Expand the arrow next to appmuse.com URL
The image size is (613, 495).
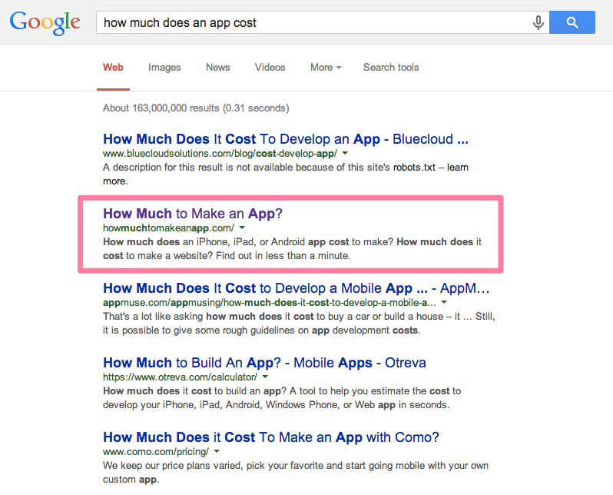[444, 302]
